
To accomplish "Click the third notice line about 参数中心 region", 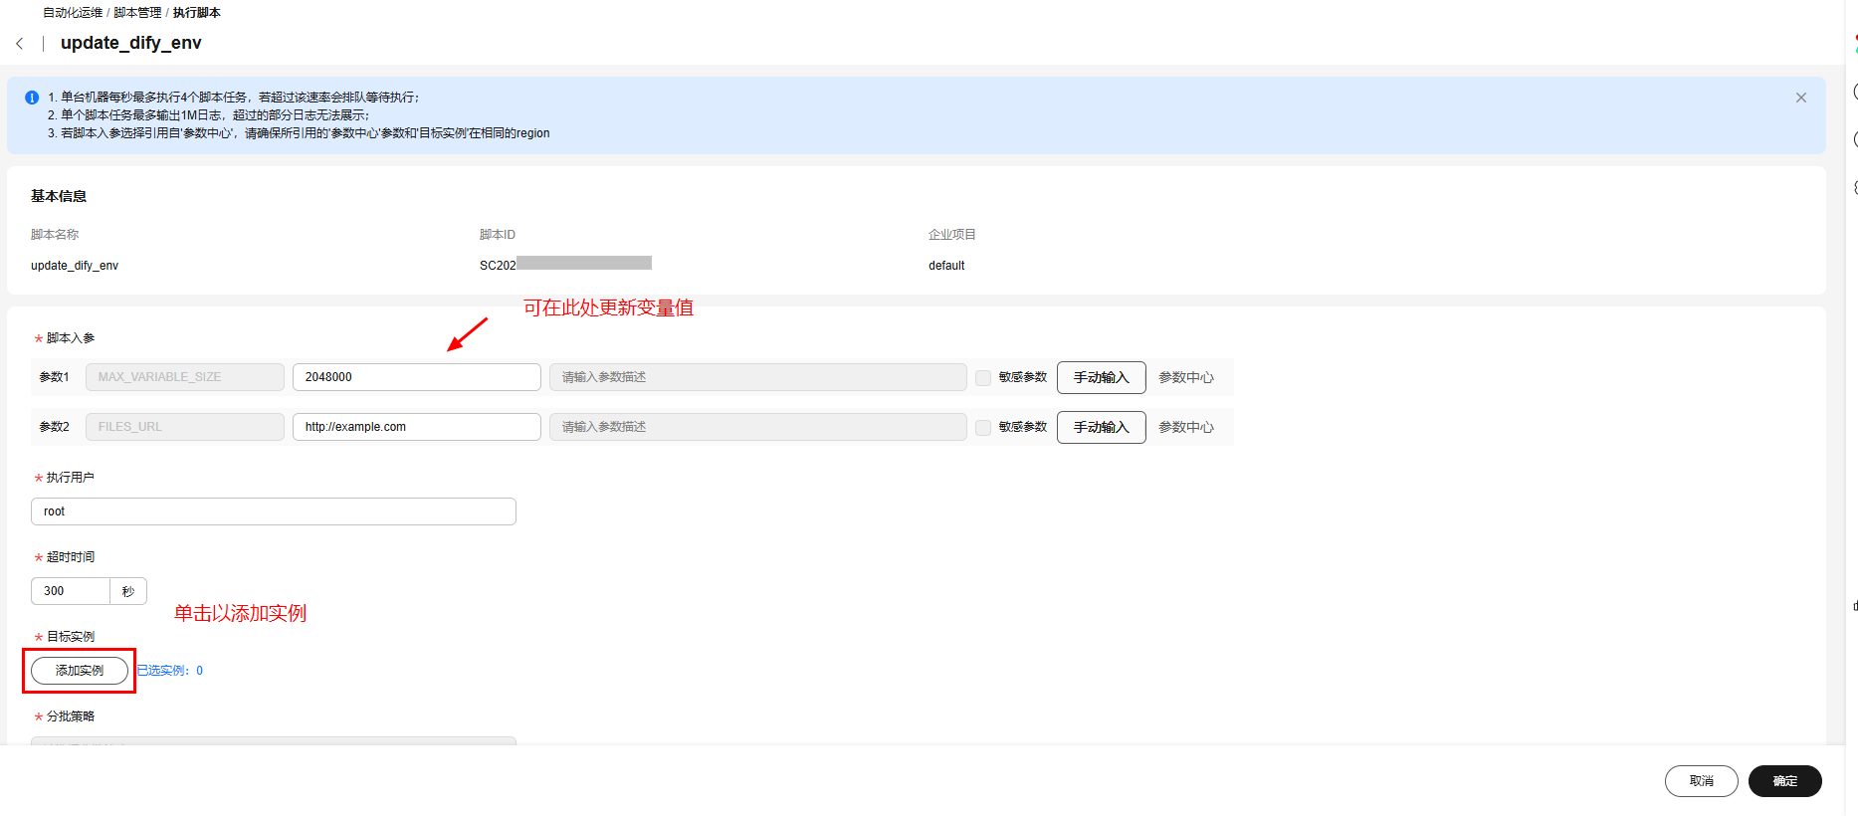I will point(299,133).
